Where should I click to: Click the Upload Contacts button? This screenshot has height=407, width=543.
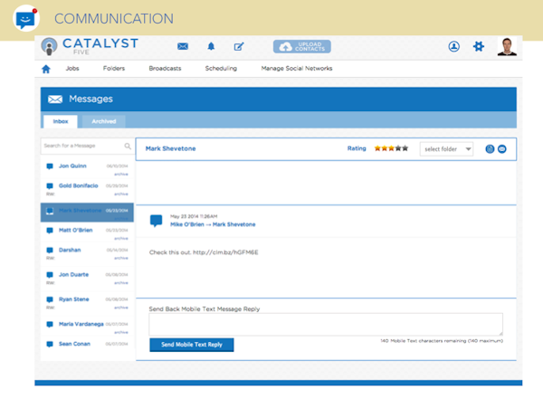302,46
